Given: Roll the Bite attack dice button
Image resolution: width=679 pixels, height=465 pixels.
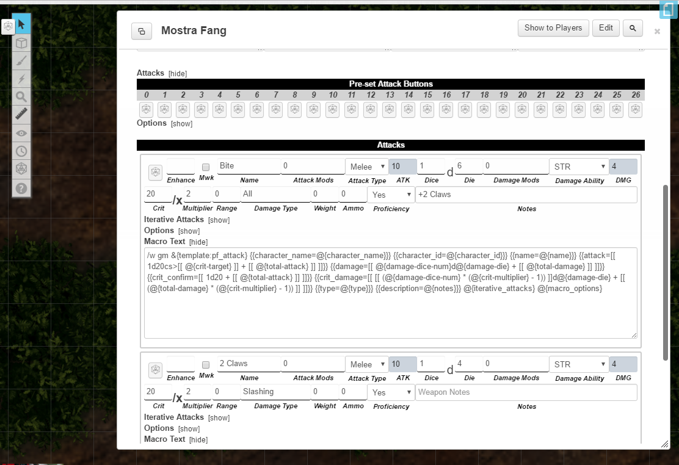Looking at the screenshot, I should click(156, 172).
